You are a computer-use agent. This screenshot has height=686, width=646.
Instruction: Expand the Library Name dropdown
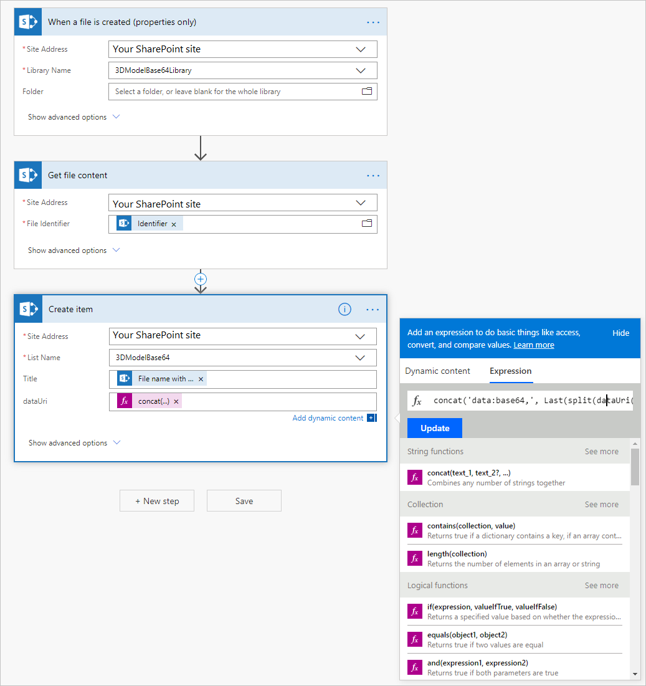pyautogui.click(x=361, y=70)
